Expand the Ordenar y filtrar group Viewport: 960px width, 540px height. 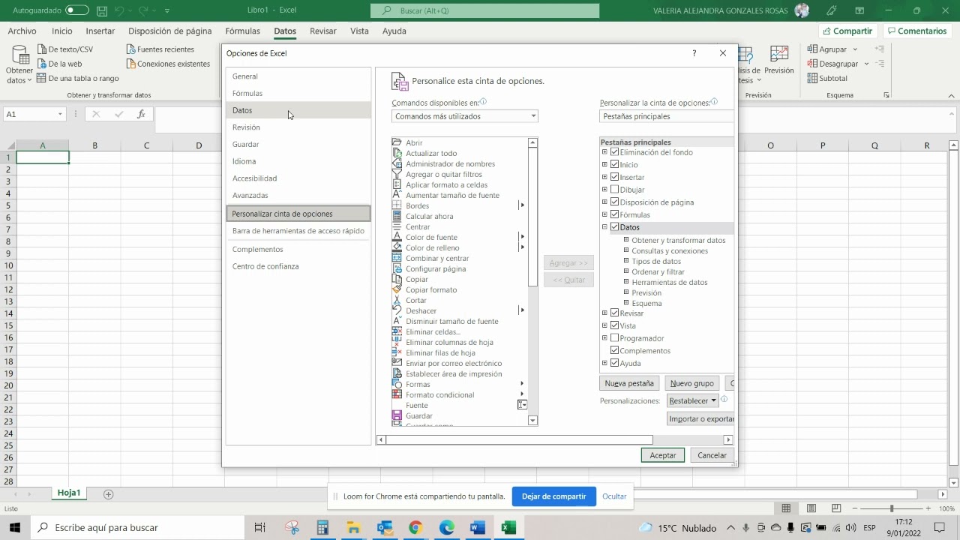[x=626, y=271]
